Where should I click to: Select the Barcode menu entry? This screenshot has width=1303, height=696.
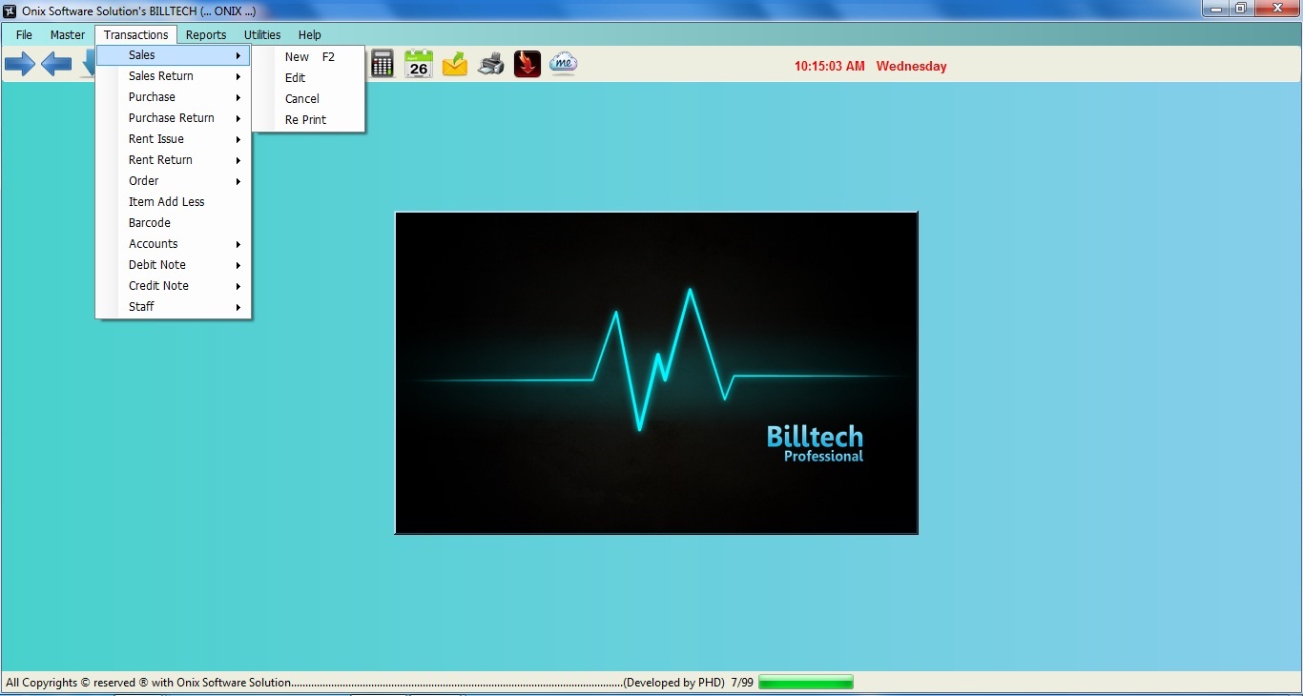[x=150, y=223]
